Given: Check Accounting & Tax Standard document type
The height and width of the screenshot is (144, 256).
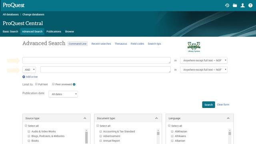Looking at the screenshot, I should pyautogui.click(x=100, y=132).
